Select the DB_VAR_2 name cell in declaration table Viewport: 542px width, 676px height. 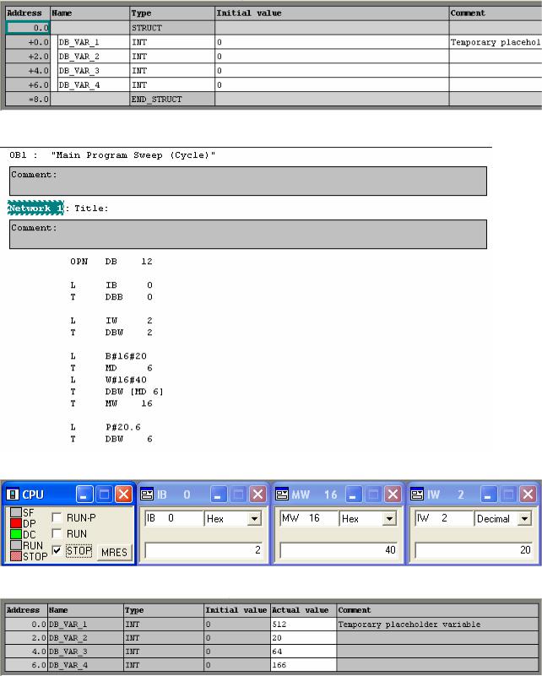coord(93,56)
